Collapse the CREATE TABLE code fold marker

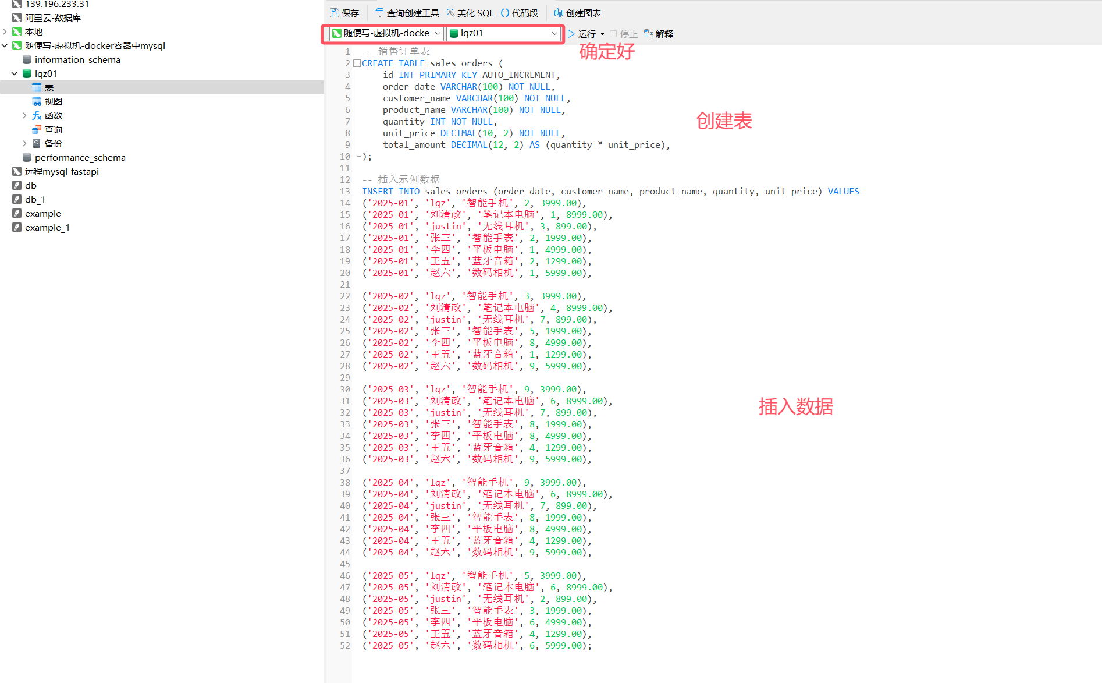(x=357, y=63)
